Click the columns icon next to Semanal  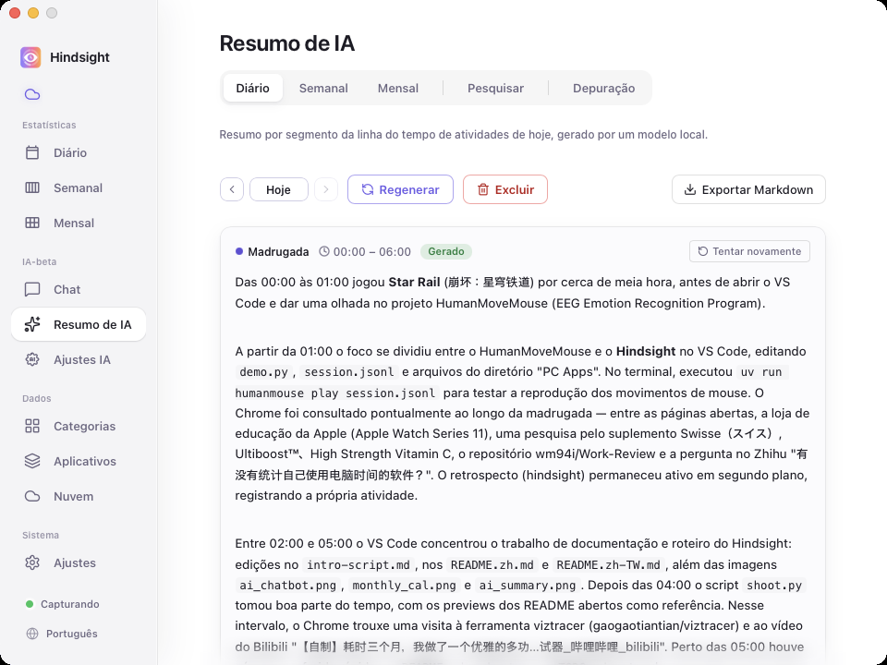(x=32, y=187)
